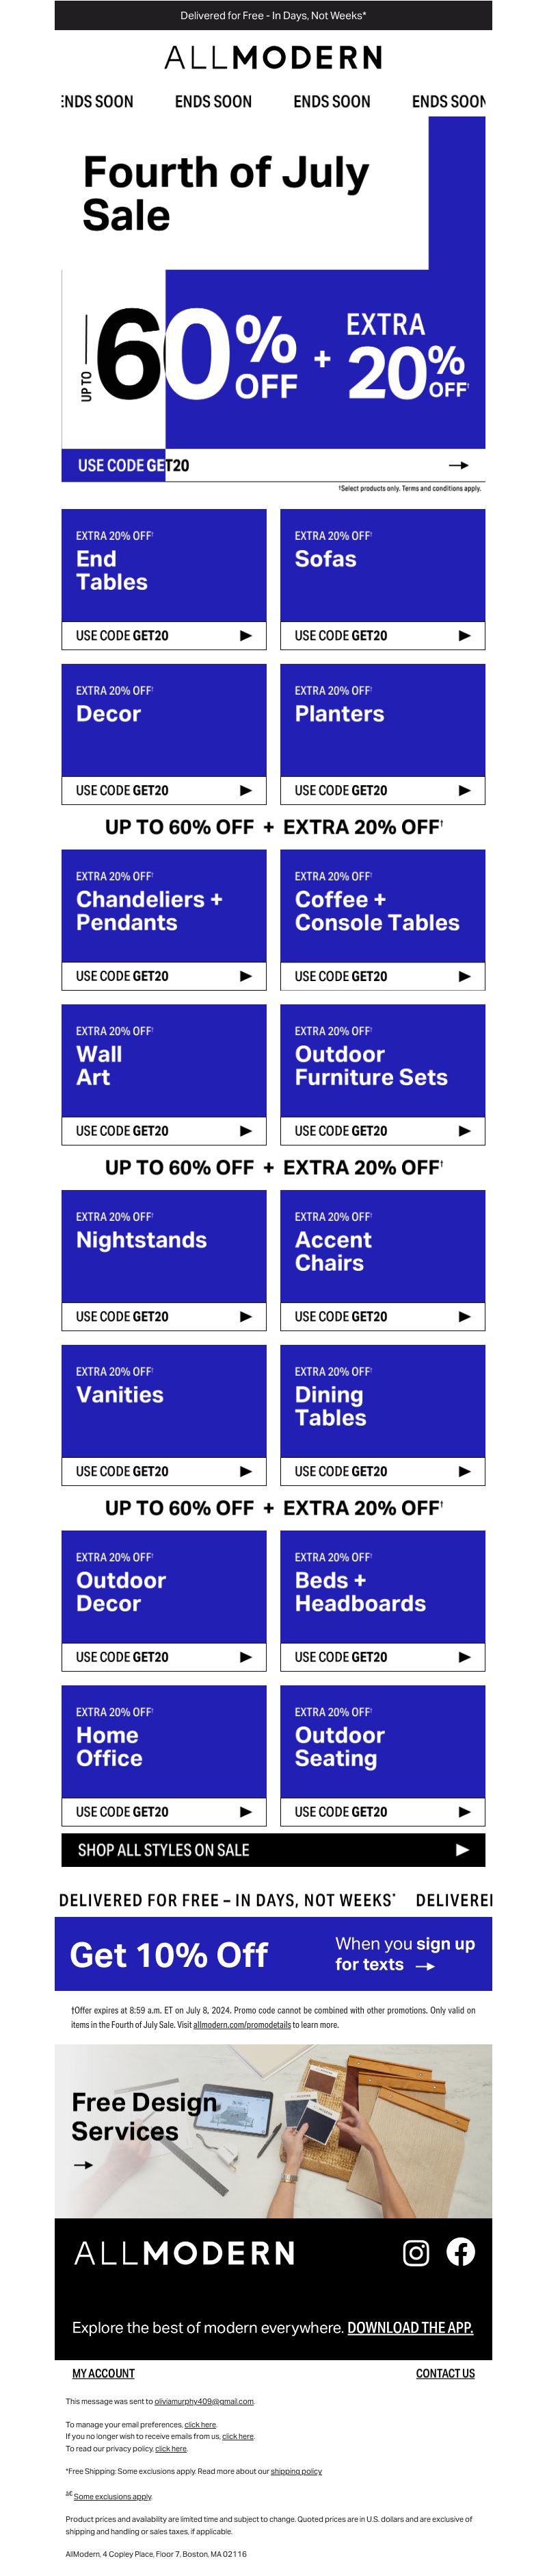Open the My Account link
This screenshot has height=2576, width=547.
click(103, 2373)
